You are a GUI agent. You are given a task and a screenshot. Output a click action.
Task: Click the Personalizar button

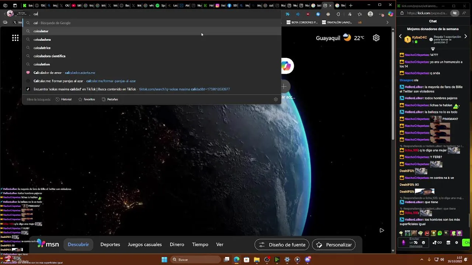(333, 245)
